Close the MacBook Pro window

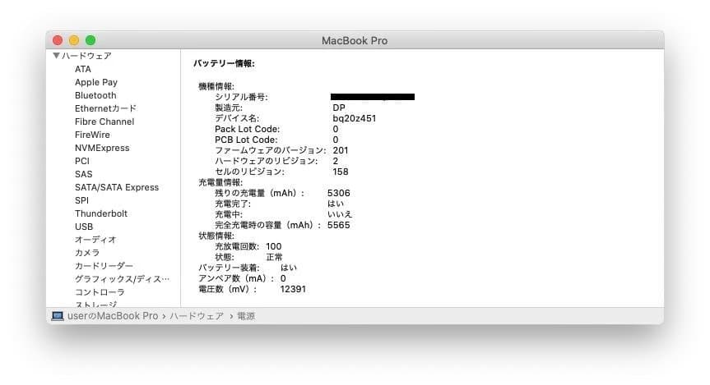pos(58,40)
